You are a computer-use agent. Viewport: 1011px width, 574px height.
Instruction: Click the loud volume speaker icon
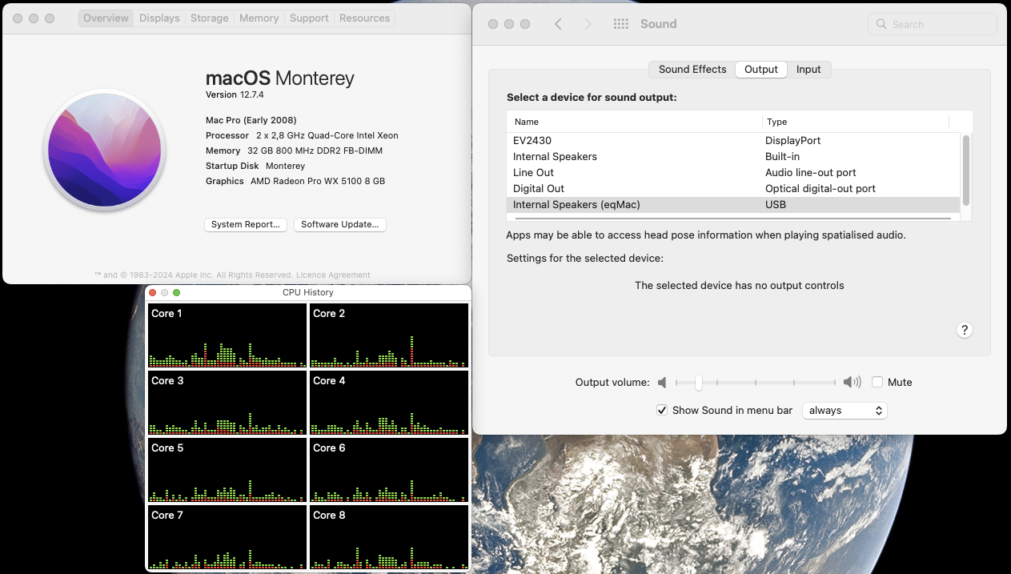coord(853,383)
